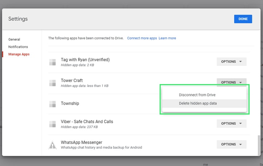Switch to Notifications settings tab
Screen dimensions: 263x166
tap(18, 47)
